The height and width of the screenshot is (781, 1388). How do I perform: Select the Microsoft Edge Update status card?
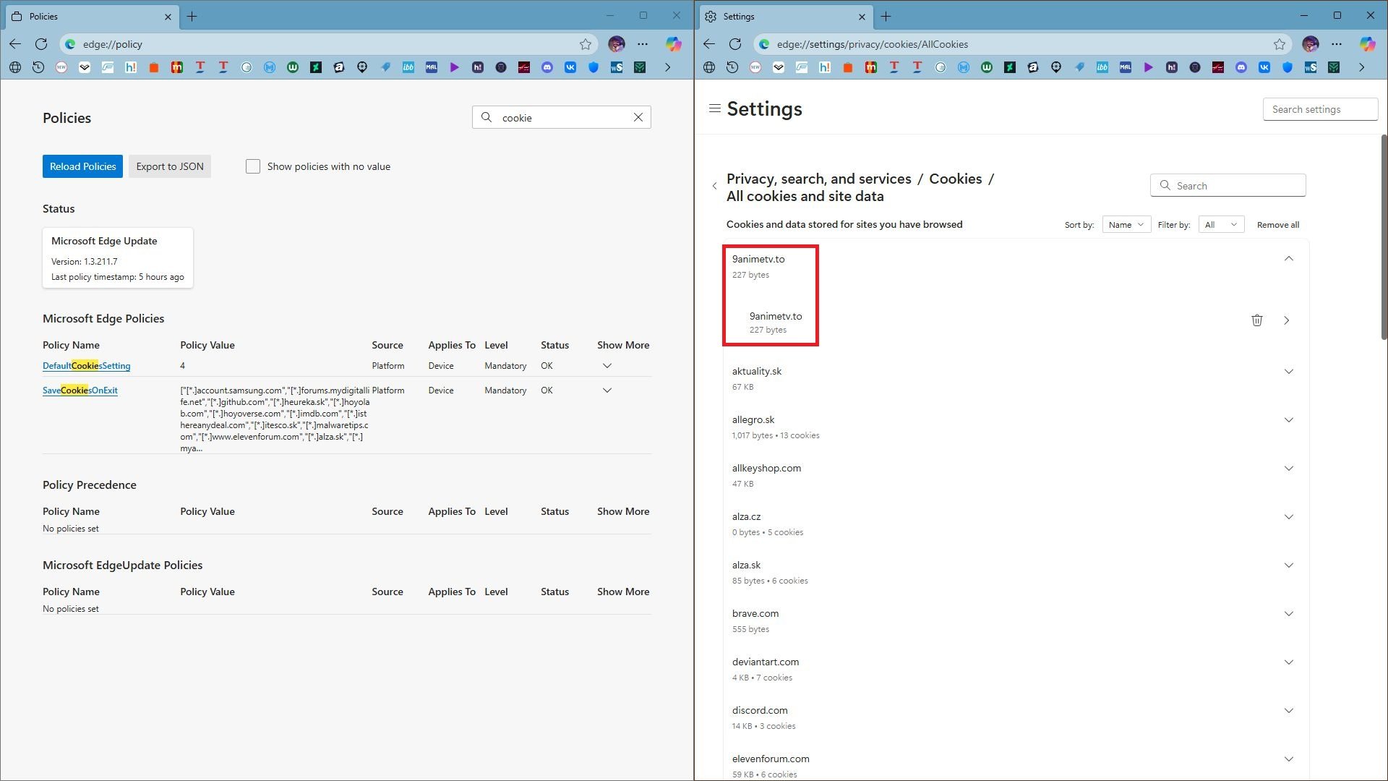point(118,258)
